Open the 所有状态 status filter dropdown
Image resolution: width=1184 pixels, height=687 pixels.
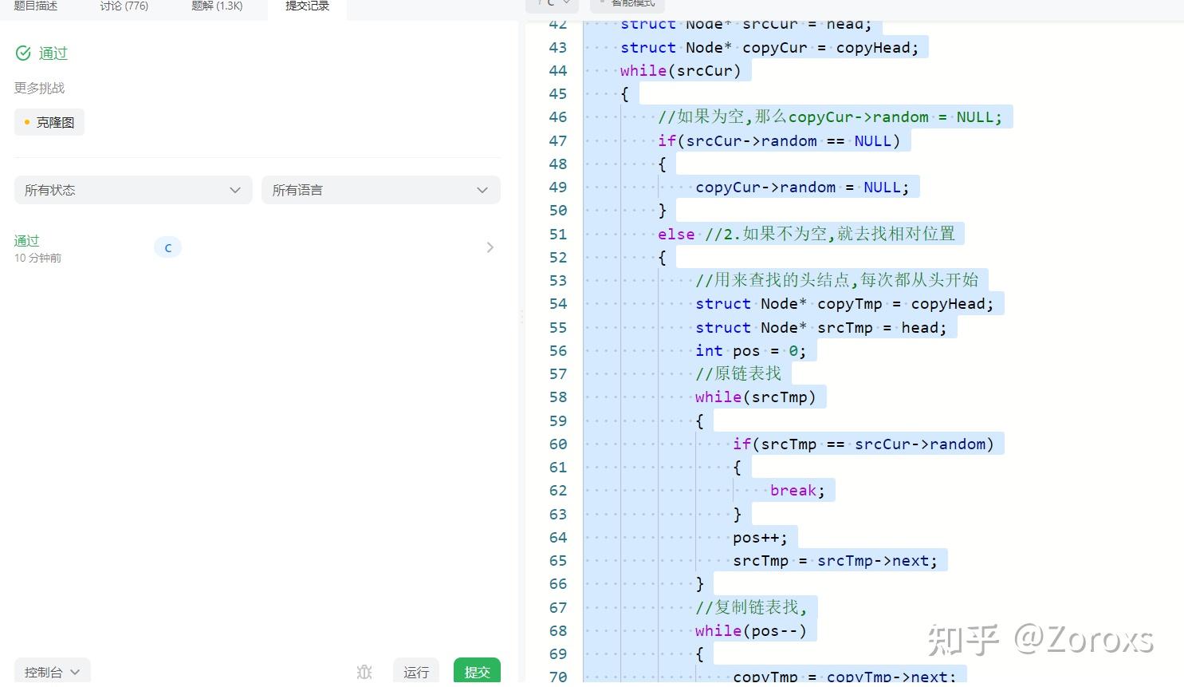(x=132, y=190)
